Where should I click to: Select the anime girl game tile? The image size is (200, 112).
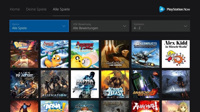(176, 106)
